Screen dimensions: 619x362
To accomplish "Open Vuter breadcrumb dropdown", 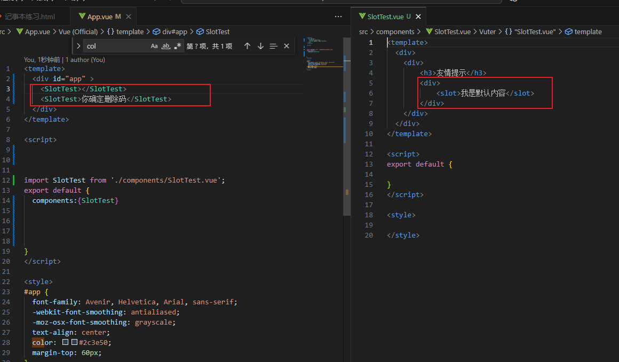I will click(x=487, y=32).
